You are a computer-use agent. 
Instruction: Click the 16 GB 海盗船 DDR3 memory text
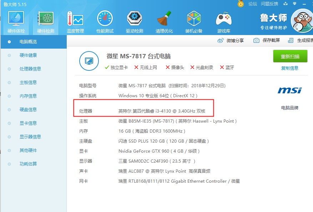[152, 131]
